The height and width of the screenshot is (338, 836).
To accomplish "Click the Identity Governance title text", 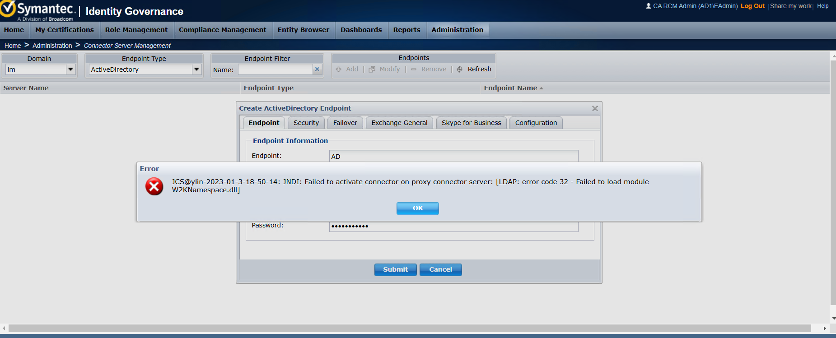I will coord(135,11).
